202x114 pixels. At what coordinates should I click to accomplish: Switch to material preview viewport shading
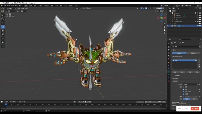161,8
